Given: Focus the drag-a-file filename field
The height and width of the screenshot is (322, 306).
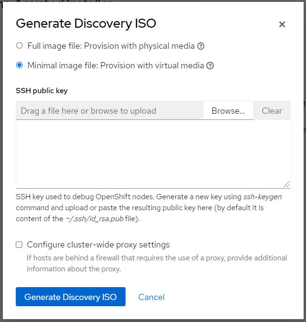Looking at the screenshot, I should [109, 110].
